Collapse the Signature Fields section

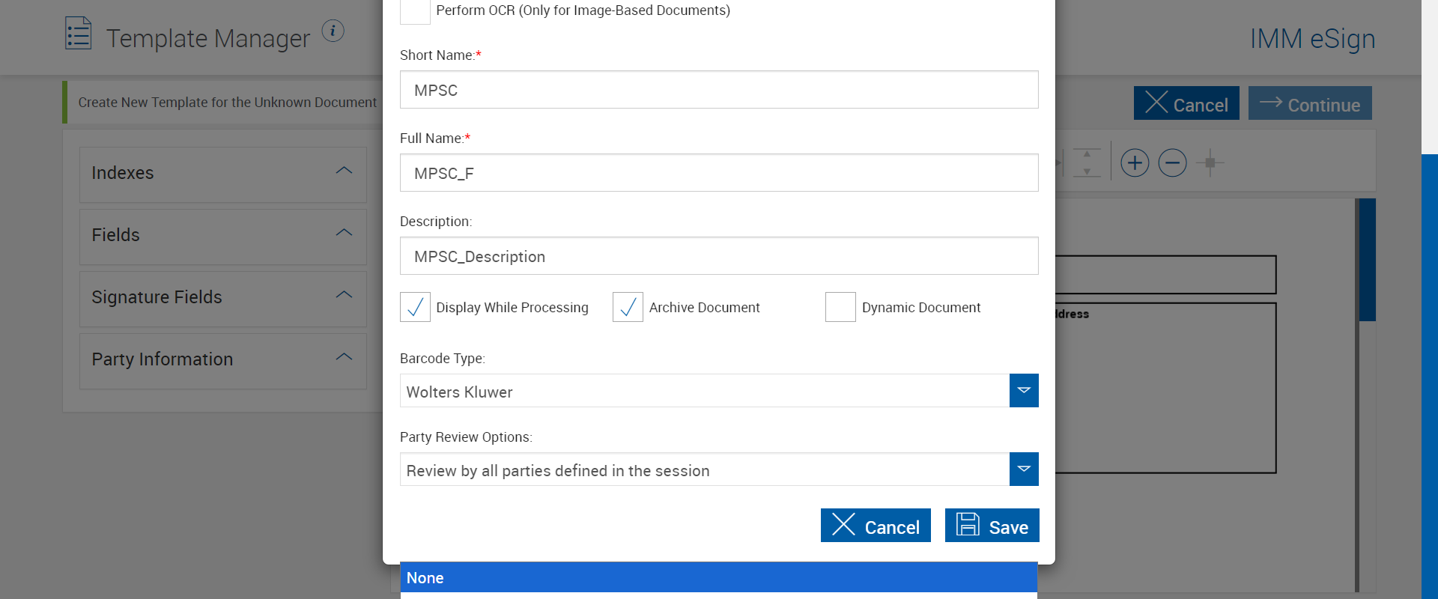tap(344, 295)
